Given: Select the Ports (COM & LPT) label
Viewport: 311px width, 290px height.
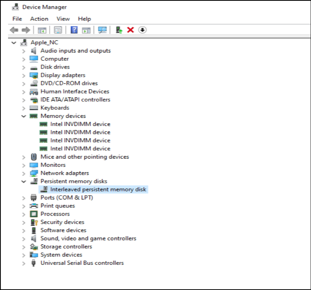Looking at the screenshot, I should pos(66,198).
